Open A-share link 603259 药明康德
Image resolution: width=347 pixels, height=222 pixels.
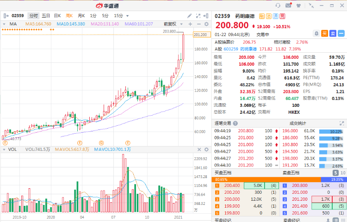pos(240,49)
